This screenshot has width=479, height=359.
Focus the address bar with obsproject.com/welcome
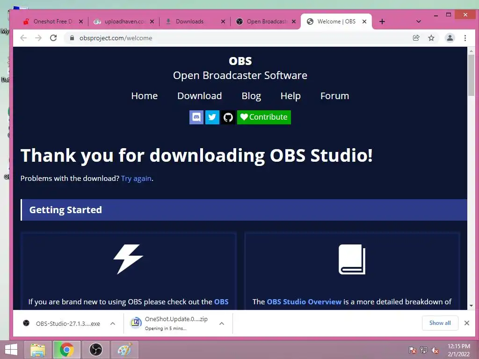click(x=238, y=38)
